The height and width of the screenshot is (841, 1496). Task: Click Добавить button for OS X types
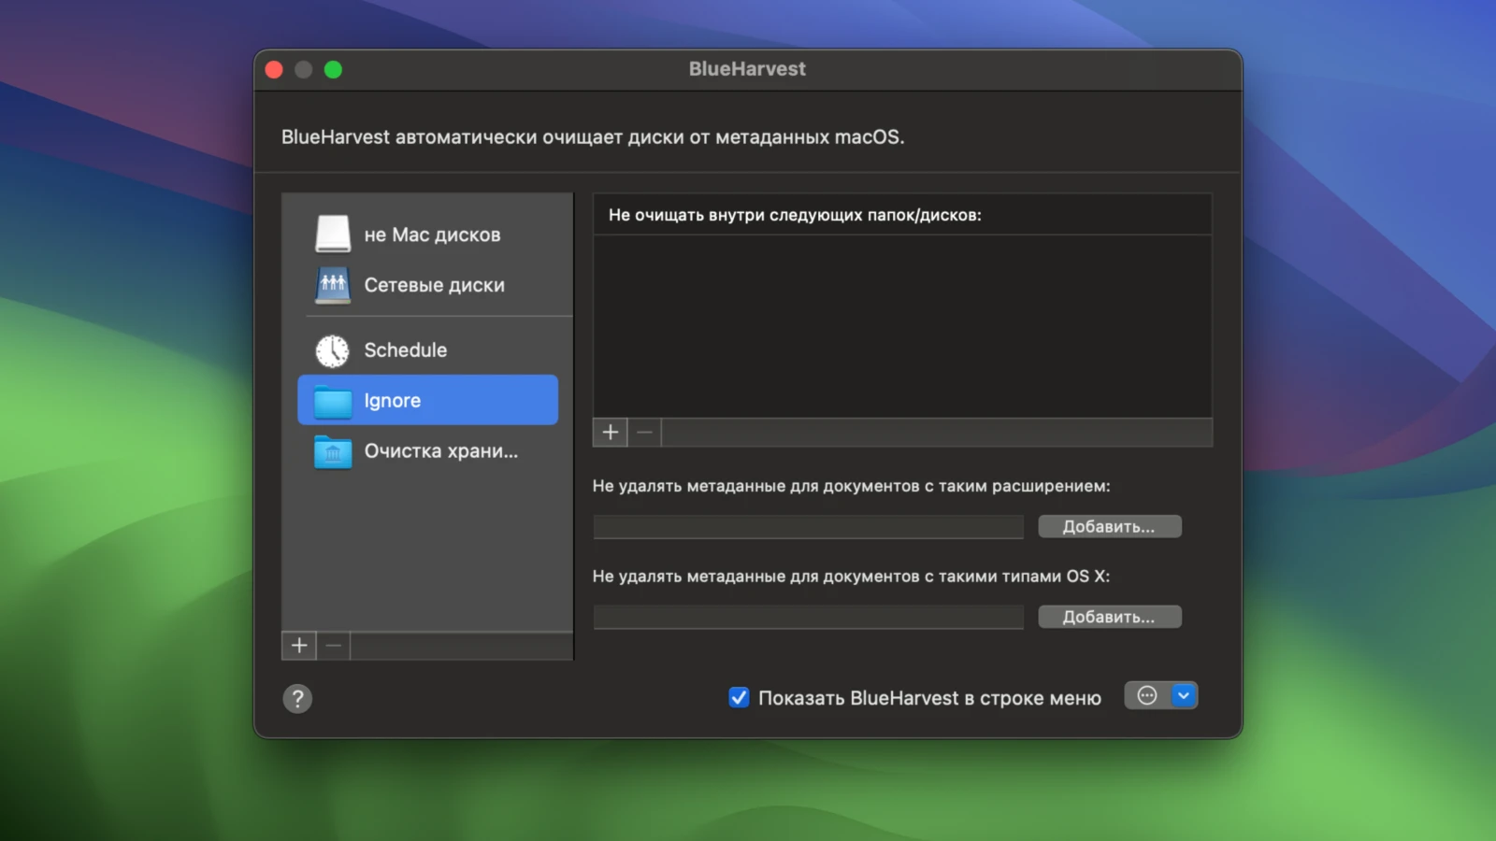1109,617
